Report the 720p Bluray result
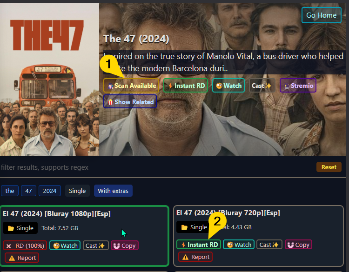 click(195, 257)
